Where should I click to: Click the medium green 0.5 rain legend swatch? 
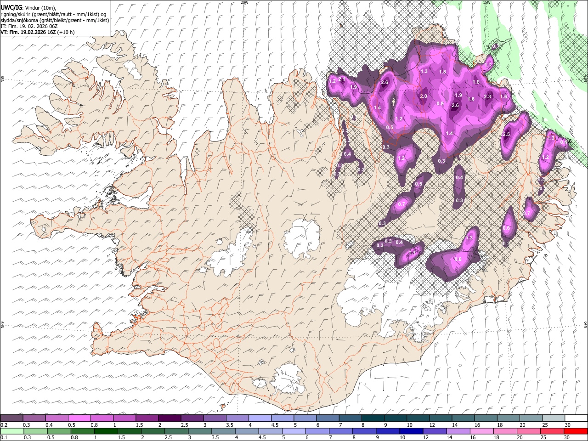[59, 431]
